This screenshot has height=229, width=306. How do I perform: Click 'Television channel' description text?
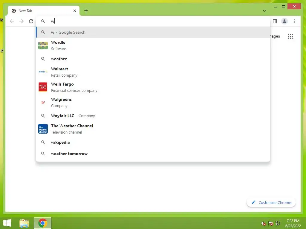(x=67, y=132)
